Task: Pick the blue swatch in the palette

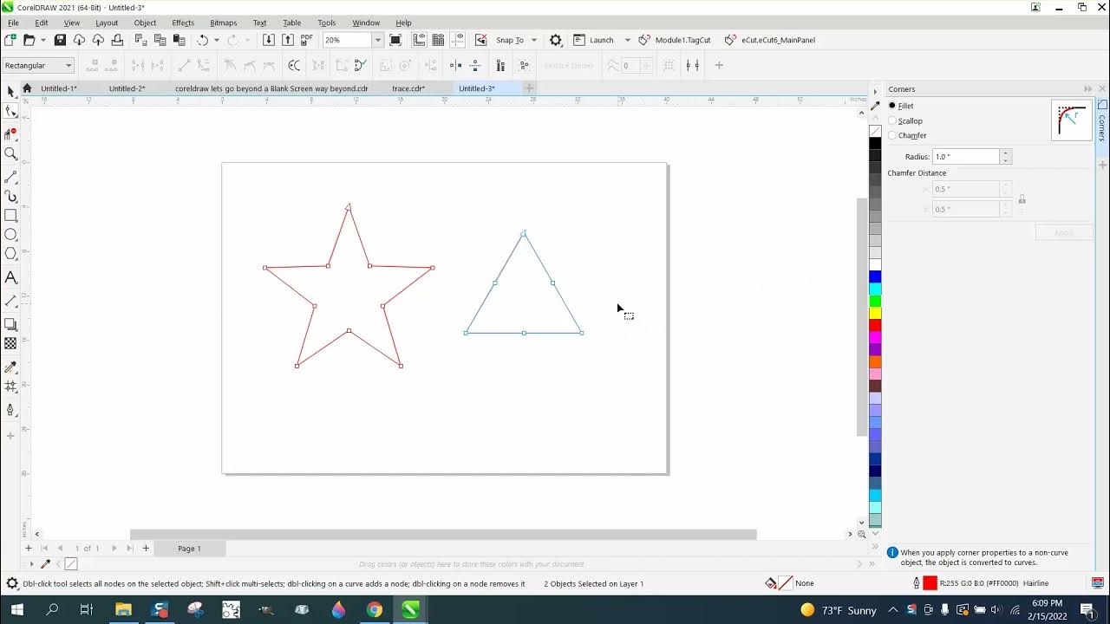Action: (x=875, y=276)
